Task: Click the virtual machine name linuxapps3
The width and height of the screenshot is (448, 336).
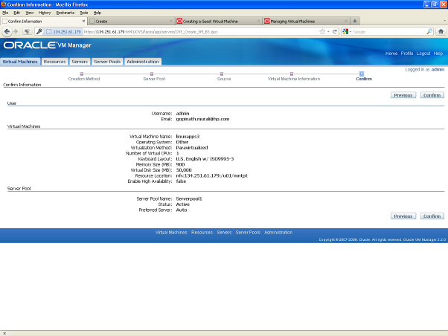Action: [188, 137]
